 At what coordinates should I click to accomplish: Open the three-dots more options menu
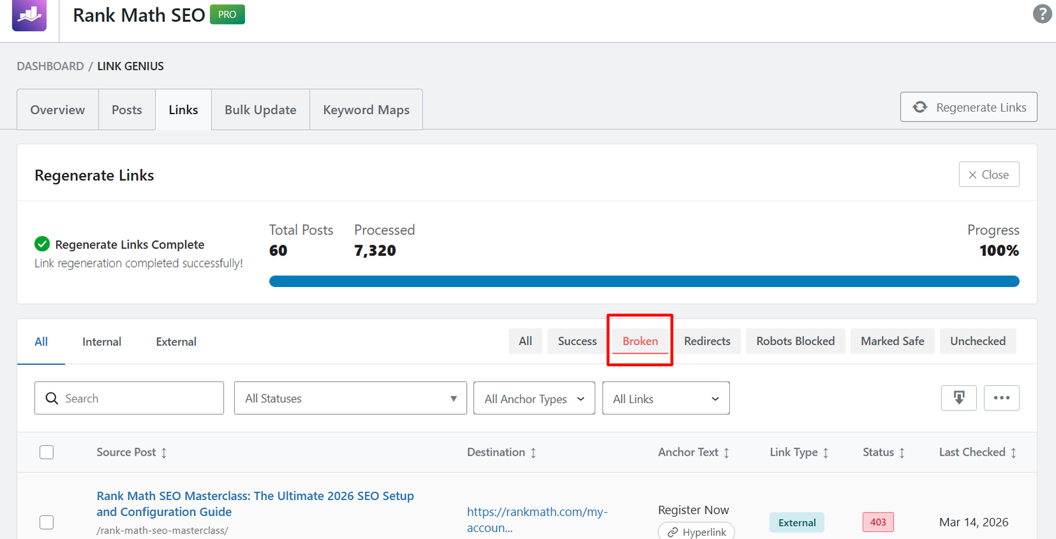tap(1001, 398)
